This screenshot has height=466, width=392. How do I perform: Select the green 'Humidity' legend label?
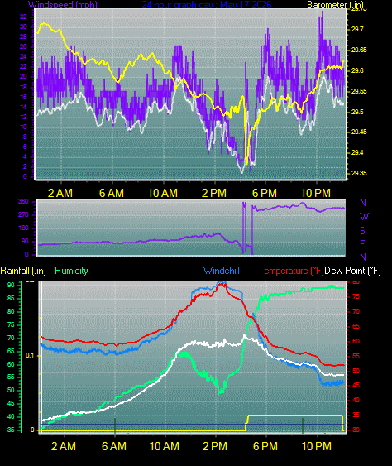(x=71, y=271)
